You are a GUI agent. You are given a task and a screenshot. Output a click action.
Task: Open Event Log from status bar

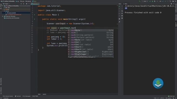pos(171,96)
